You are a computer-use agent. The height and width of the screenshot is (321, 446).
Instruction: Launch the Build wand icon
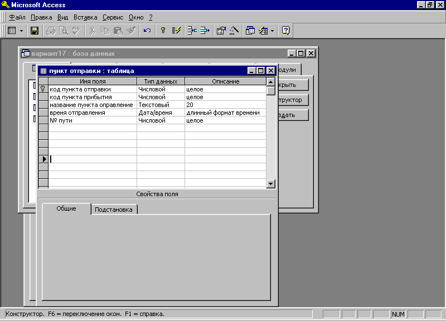click(234, 31)
